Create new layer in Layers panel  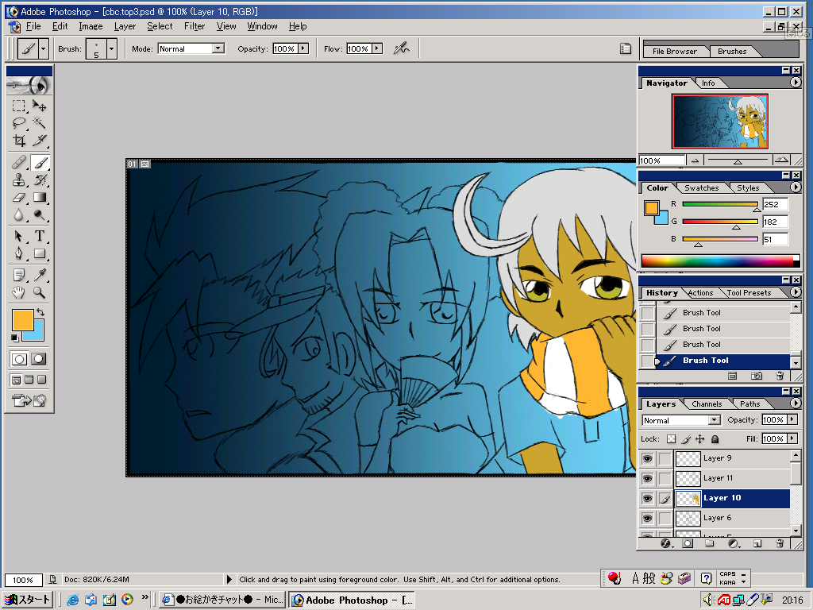(757, 543)
